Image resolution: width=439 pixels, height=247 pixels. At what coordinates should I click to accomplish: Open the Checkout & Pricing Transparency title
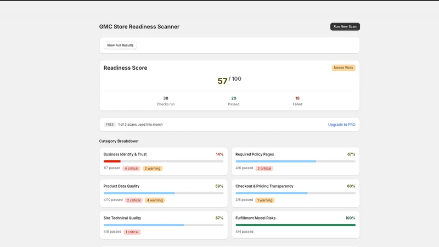click(x=264, y=186)
